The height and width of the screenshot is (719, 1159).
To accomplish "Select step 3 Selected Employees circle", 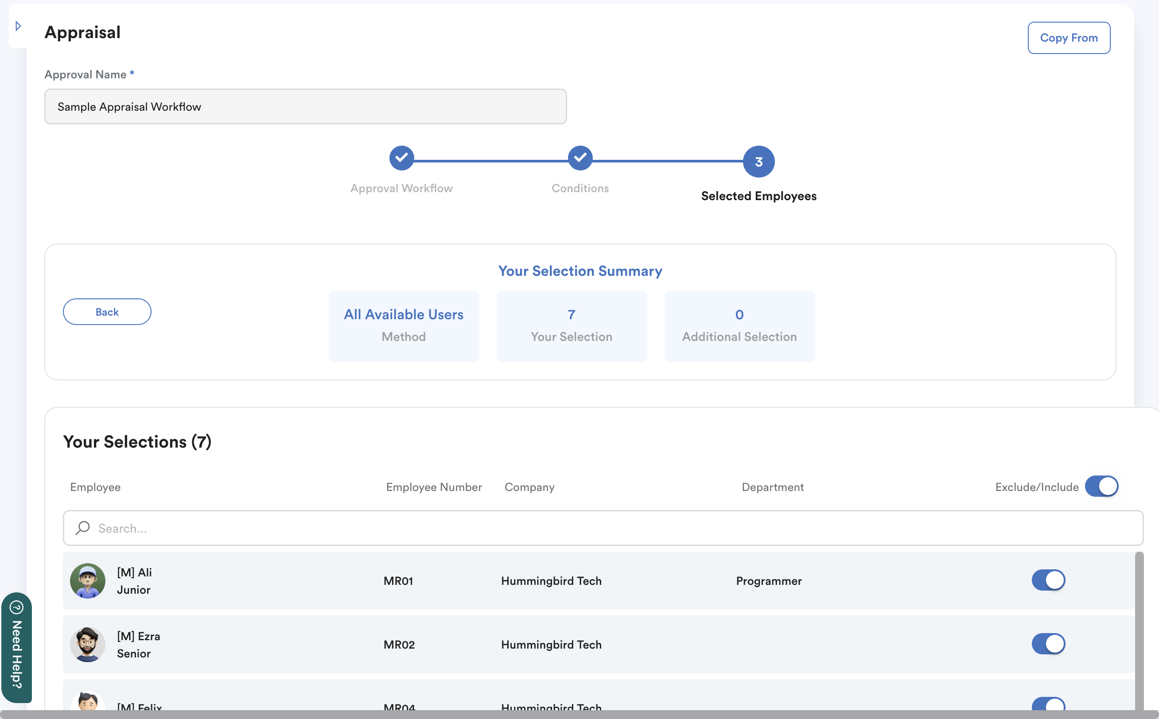I will (x=758, y=162).
